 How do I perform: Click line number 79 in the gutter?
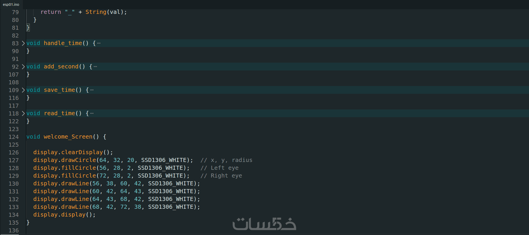[15, 12]
